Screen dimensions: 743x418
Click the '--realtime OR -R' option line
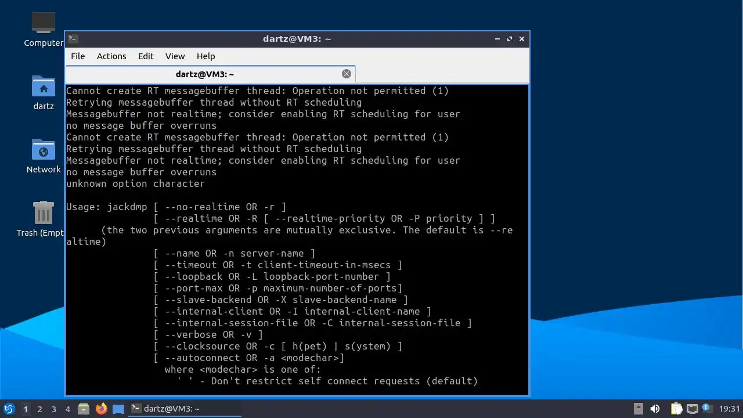click(x=324, y=218)
